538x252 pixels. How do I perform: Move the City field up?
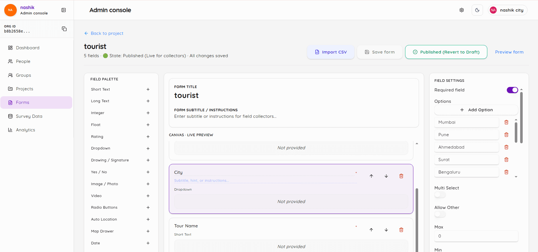tap(371, 176)
